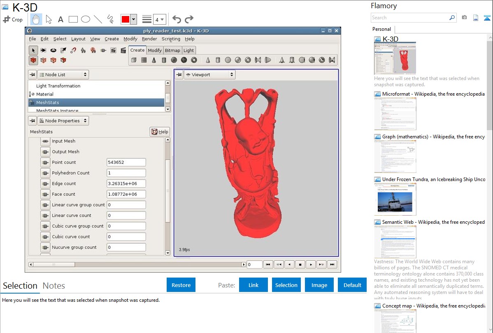Viewport: 493px width, 333px height.
Task: Click the red color swatch
Action: pos(125,19)
